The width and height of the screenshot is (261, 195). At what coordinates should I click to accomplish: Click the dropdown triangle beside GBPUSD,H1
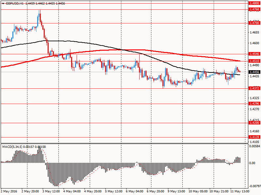(3, 4)
